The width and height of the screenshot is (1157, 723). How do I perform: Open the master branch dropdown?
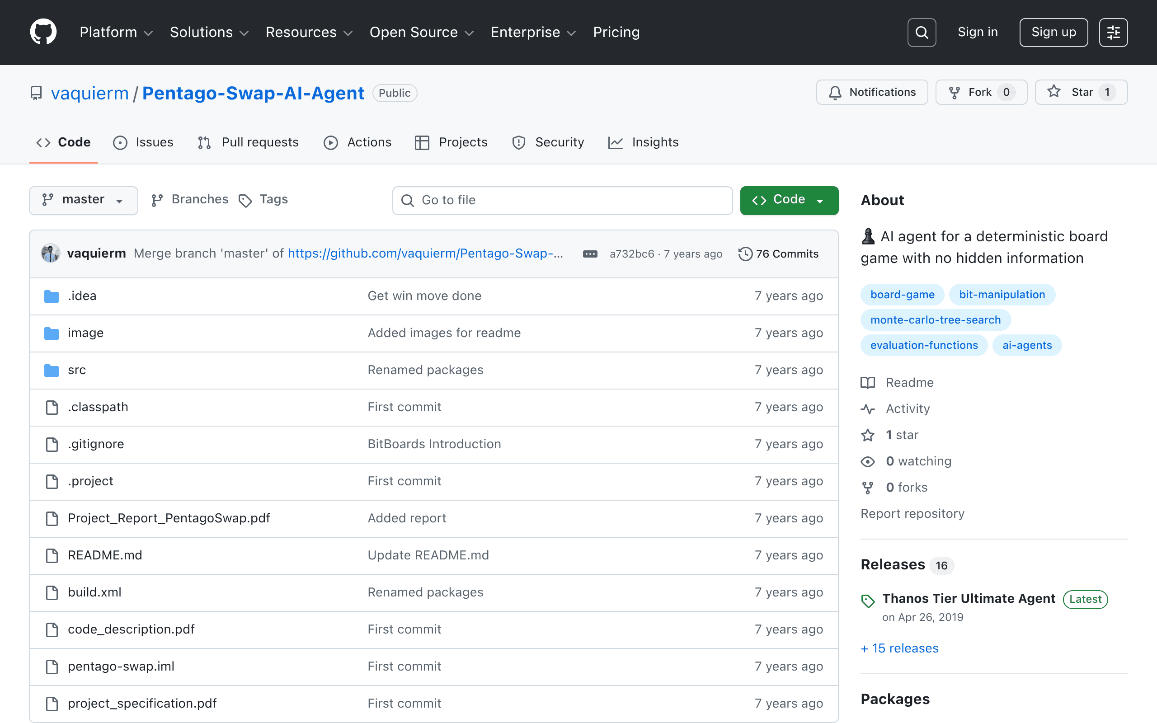(84, 200)
